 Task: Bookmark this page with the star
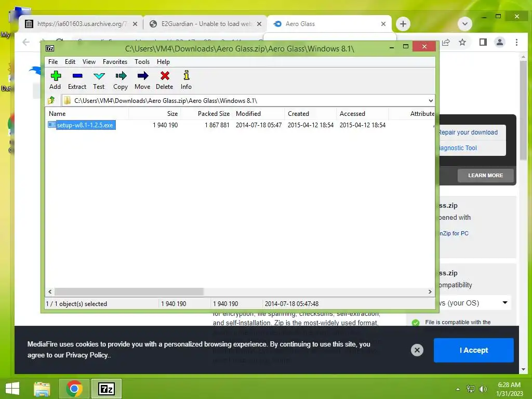tap(462, 43)
